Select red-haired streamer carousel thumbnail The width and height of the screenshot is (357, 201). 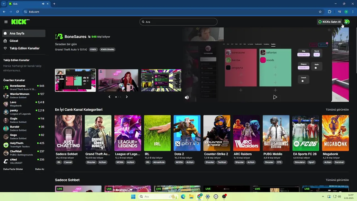tap(118, 80)
